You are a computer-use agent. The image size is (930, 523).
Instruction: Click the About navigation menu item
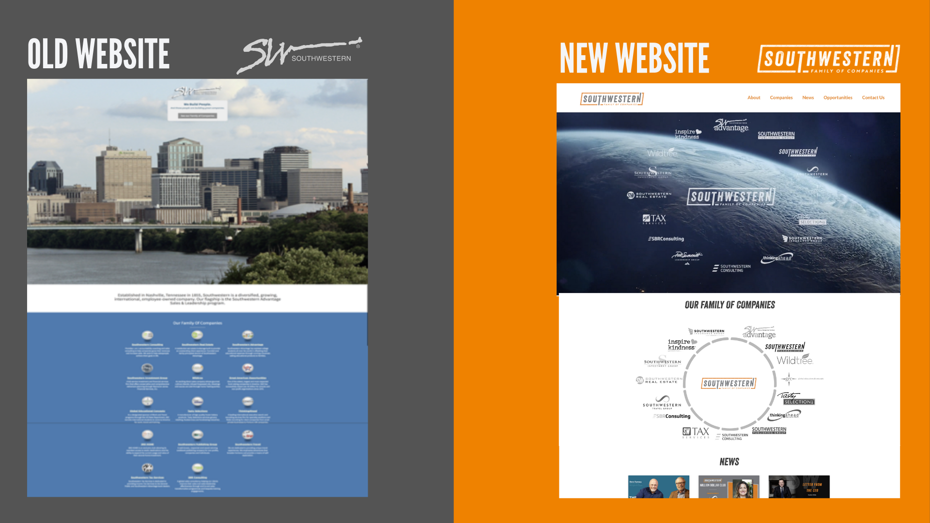(x=754, y=97)
